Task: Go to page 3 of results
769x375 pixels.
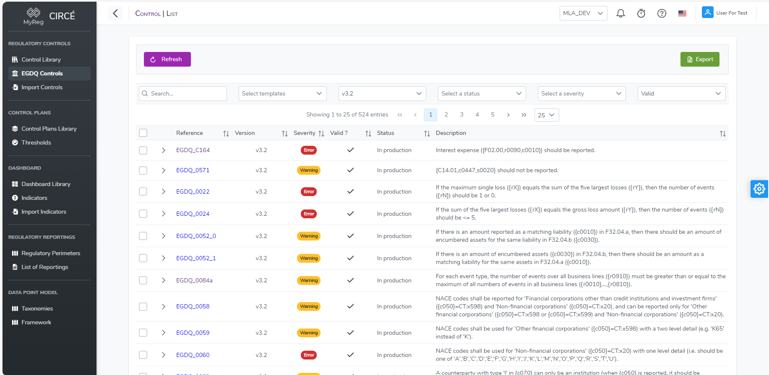Action: pos(461,114)
